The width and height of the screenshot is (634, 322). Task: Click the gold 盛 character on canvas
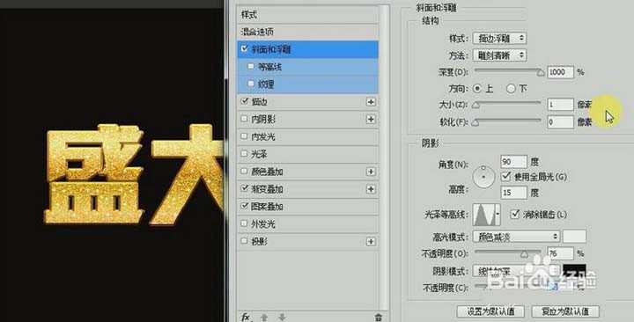point(94,174)
